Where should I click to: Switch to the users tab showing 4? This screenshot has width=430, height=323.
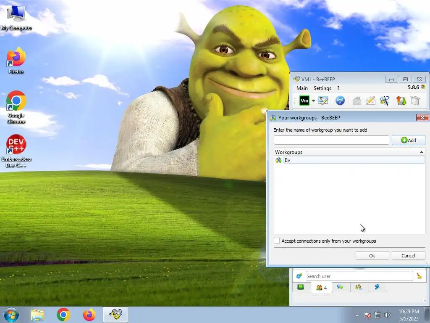[321, 288]
